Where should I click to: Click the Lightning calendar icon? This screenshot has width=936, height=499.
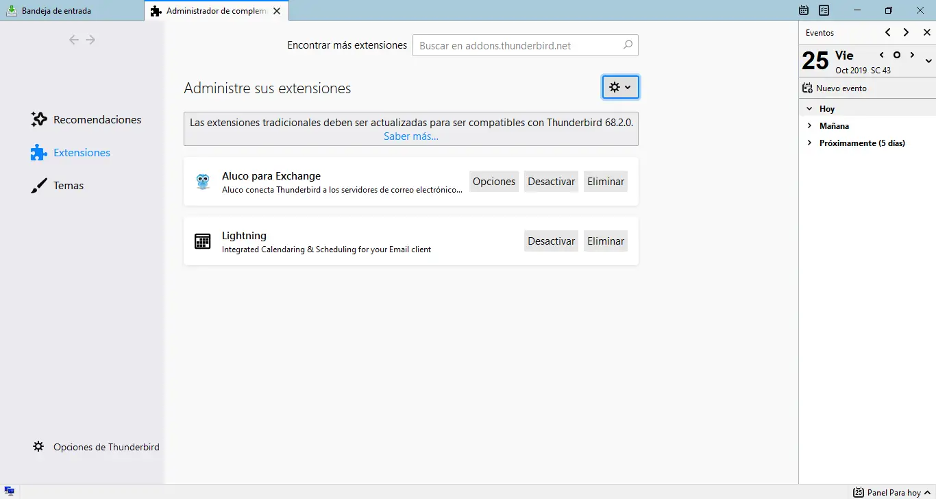[x=203, y=241]
